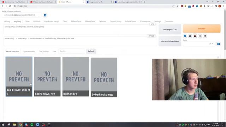Viewport: 226px width, 127px height.
Task: Click the page vertical scrollbar
Action: click(225, 30)
